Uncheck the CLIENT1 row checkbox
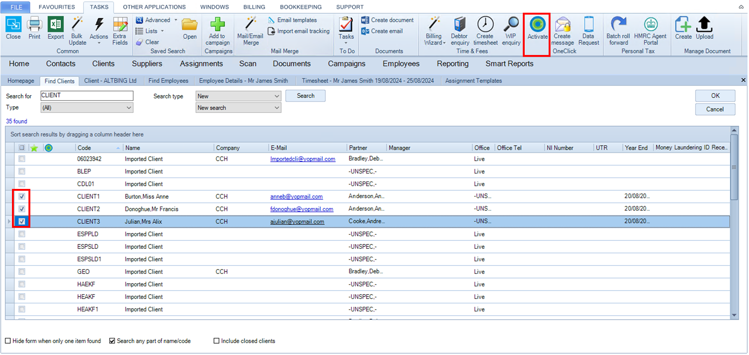 pyautogui.click(x=22, y=196)
